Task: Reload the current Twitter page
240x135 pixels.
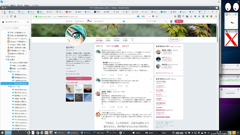Action: coord(11,16)
